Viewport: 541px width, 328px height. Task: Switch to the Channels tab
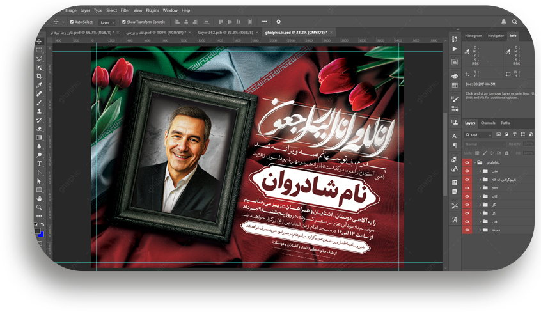[487, 123]
